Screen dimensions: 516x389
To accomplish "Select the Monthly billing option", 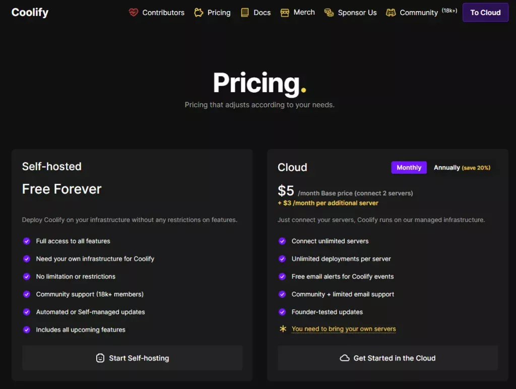I will 409,167.
